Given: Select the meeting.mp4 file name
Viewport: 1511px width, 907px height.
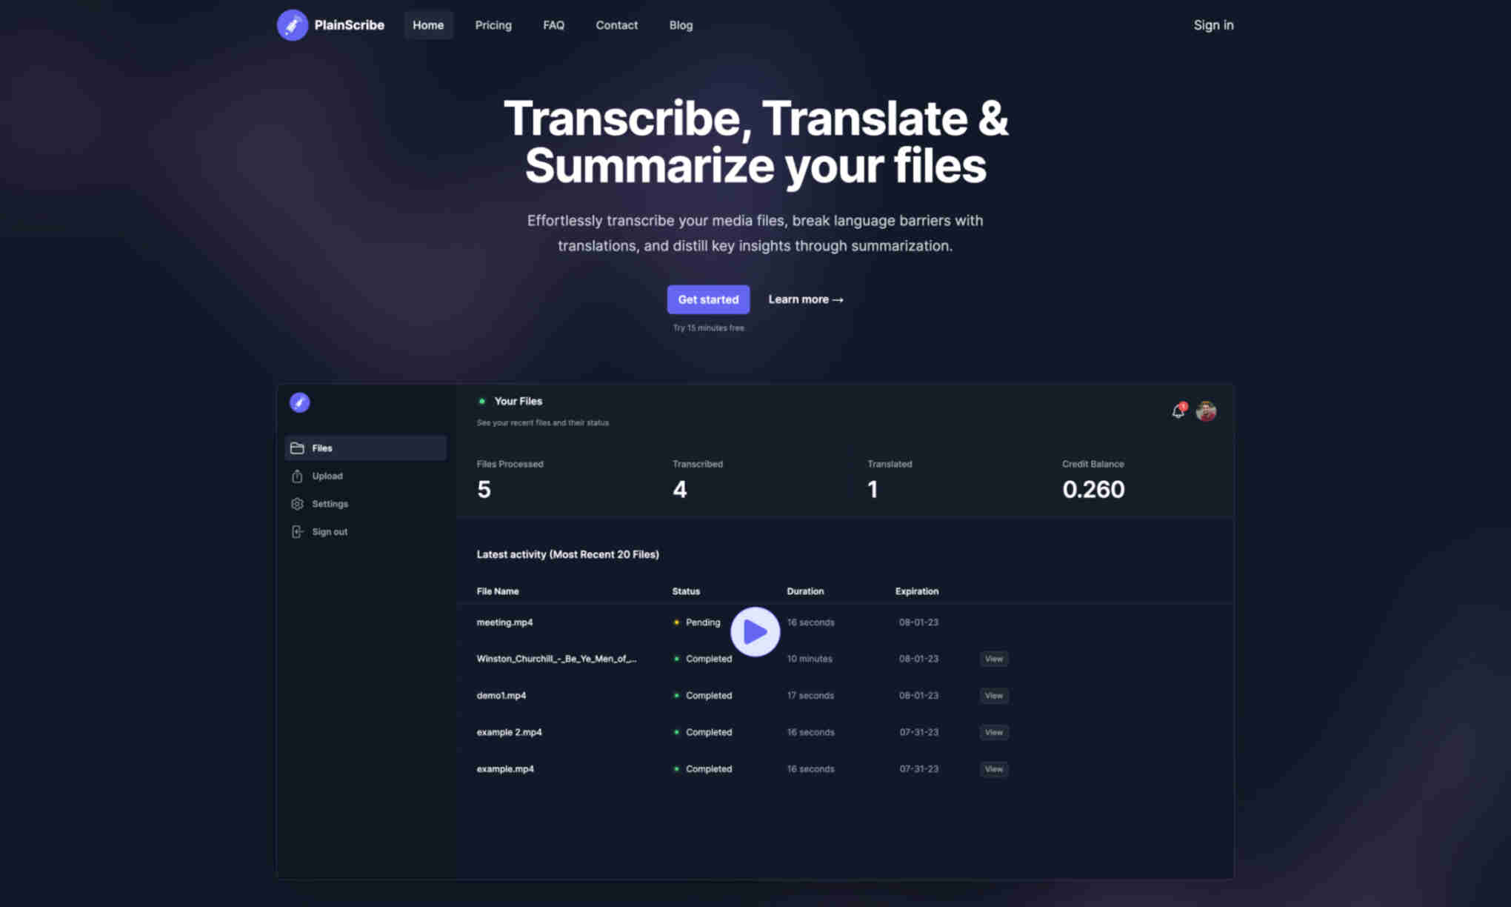Looking at the screenshot, I should pyautogui.click(x=504, y=622).
